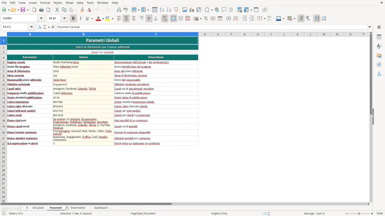Toggle Underline formatting
This screenshot has height=216, width=385.
click(87, 19)
